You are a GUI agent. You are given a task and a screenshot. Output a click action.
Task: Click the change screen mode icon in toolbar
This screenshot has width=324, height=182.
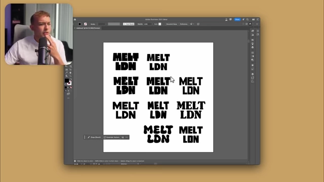(68, 94)
